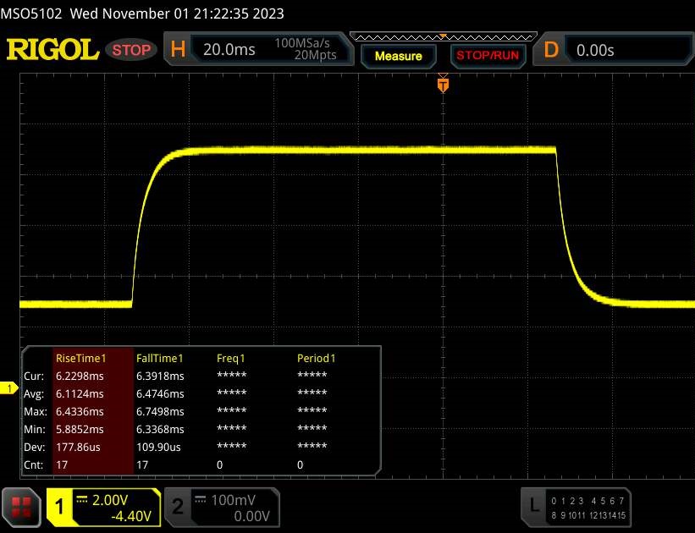Click the waveform memory overview bar
This screenshot has height=533, width=695.
click(x=442, y=37)
